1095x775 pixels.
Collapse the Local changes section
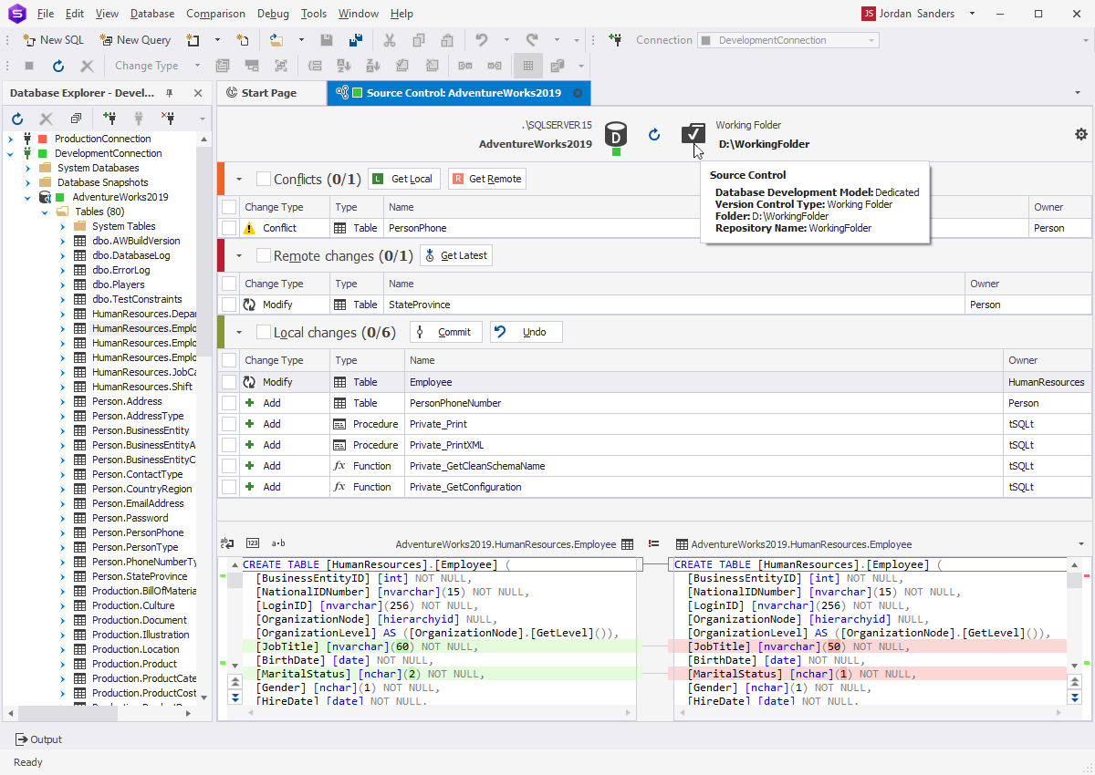click(x=239, y=332)
